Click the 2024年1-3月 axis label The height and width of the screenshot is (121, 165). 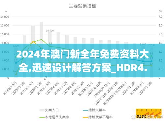pos(128,88)
